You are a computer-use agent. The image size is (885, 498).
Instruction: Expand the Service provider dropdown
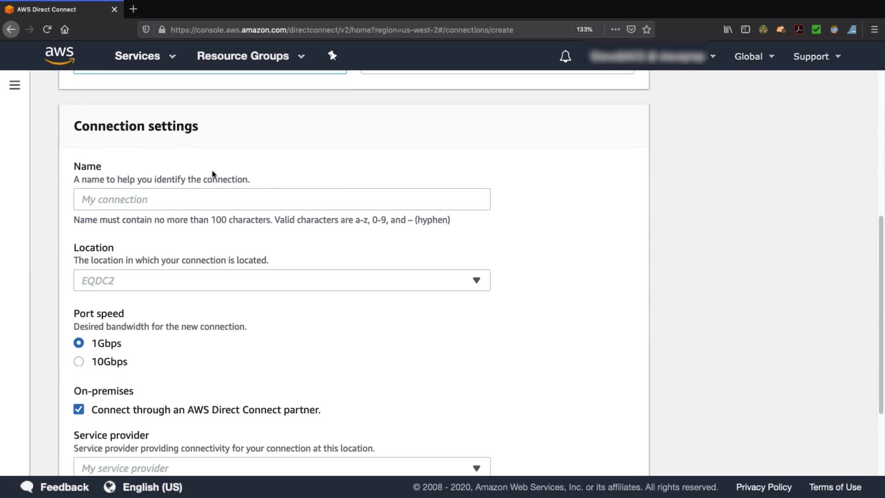tap(282, 468)
